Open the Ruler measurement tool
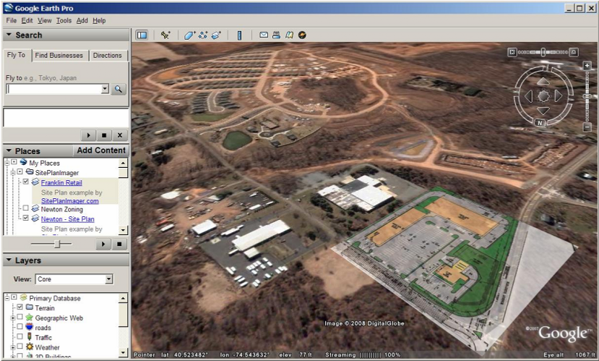 (239, 35)
